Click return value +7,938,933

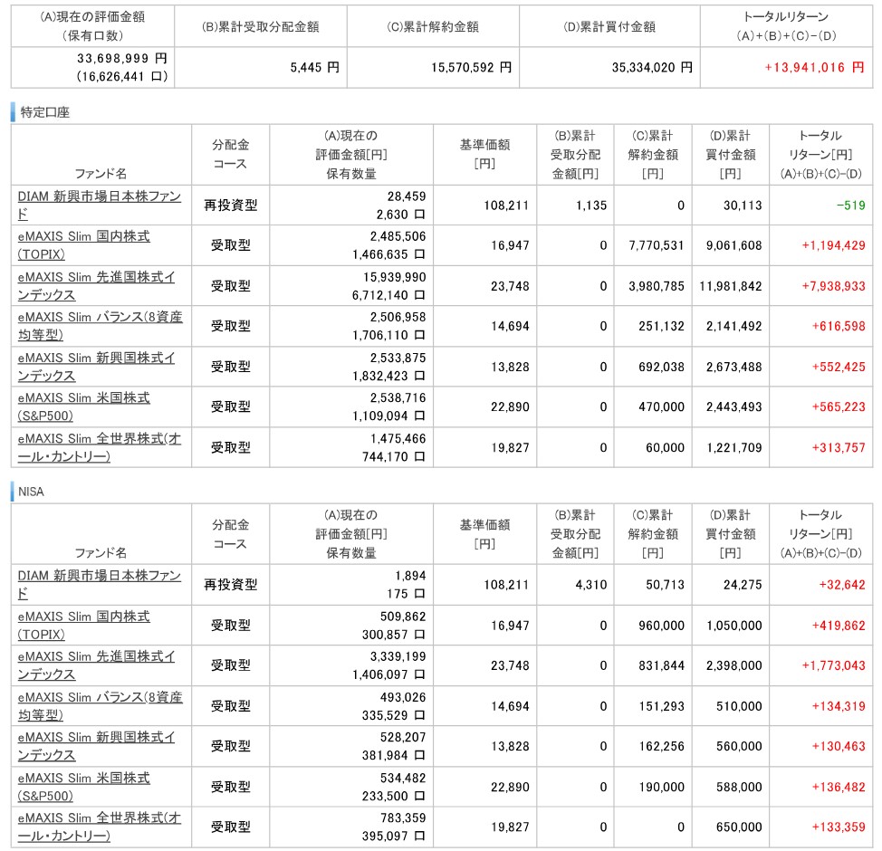tap(834, 286)
